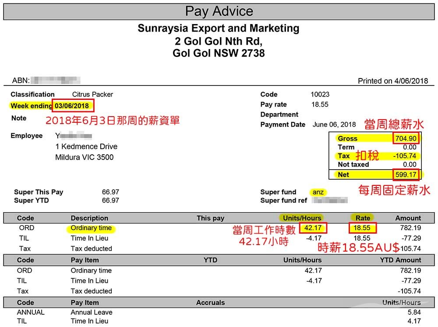Click the "Rate" column header
The image size is (438, 327).
[363, 218]
